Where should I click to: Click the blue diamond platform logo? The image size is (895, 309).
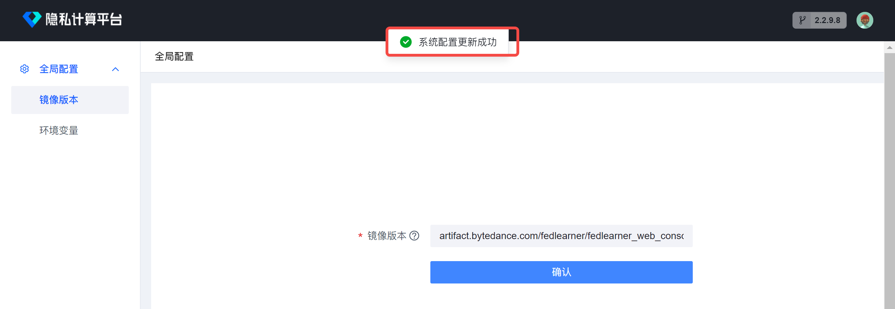tap(32, 19)
